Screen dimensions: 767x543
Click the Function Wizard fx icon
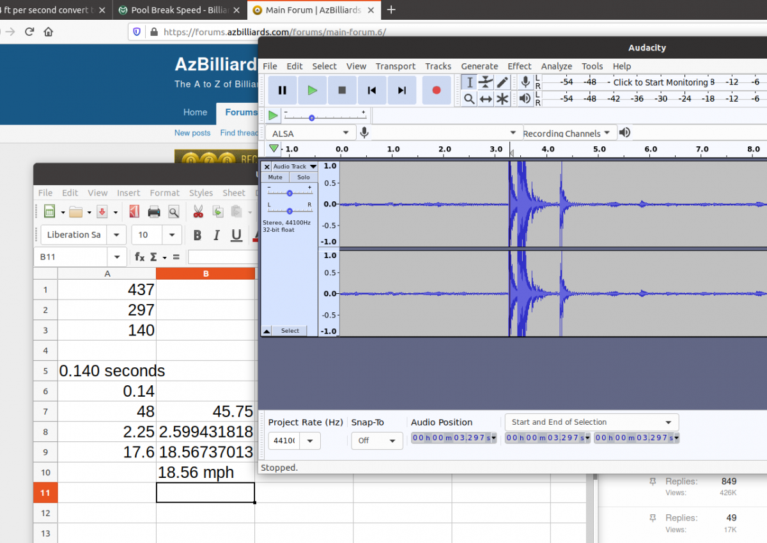click(139, 257)
